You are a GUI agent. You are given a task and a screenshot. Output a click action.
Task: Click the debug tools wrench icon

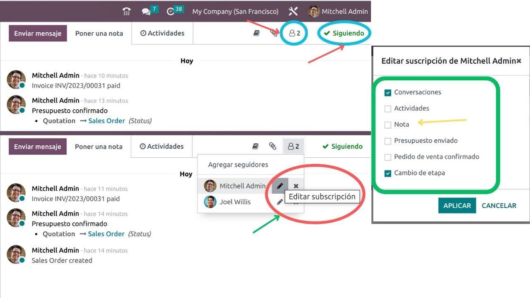tap(293, 12)
